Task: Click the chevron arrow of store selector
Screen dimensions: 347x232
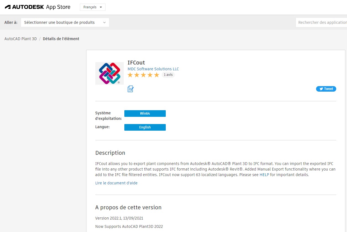Action: [104, 22]
